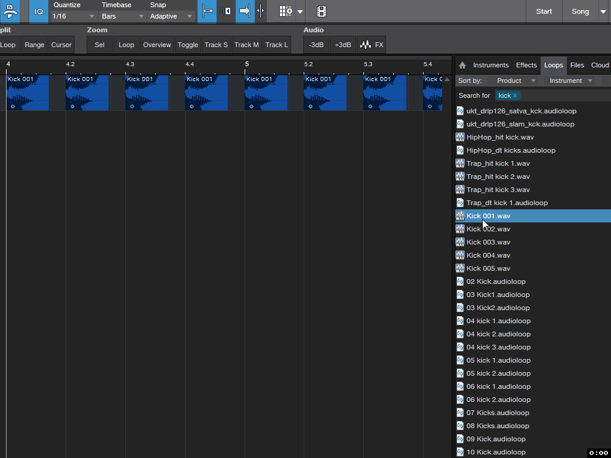Open the Effects browser tab

(x=526, y=65)
